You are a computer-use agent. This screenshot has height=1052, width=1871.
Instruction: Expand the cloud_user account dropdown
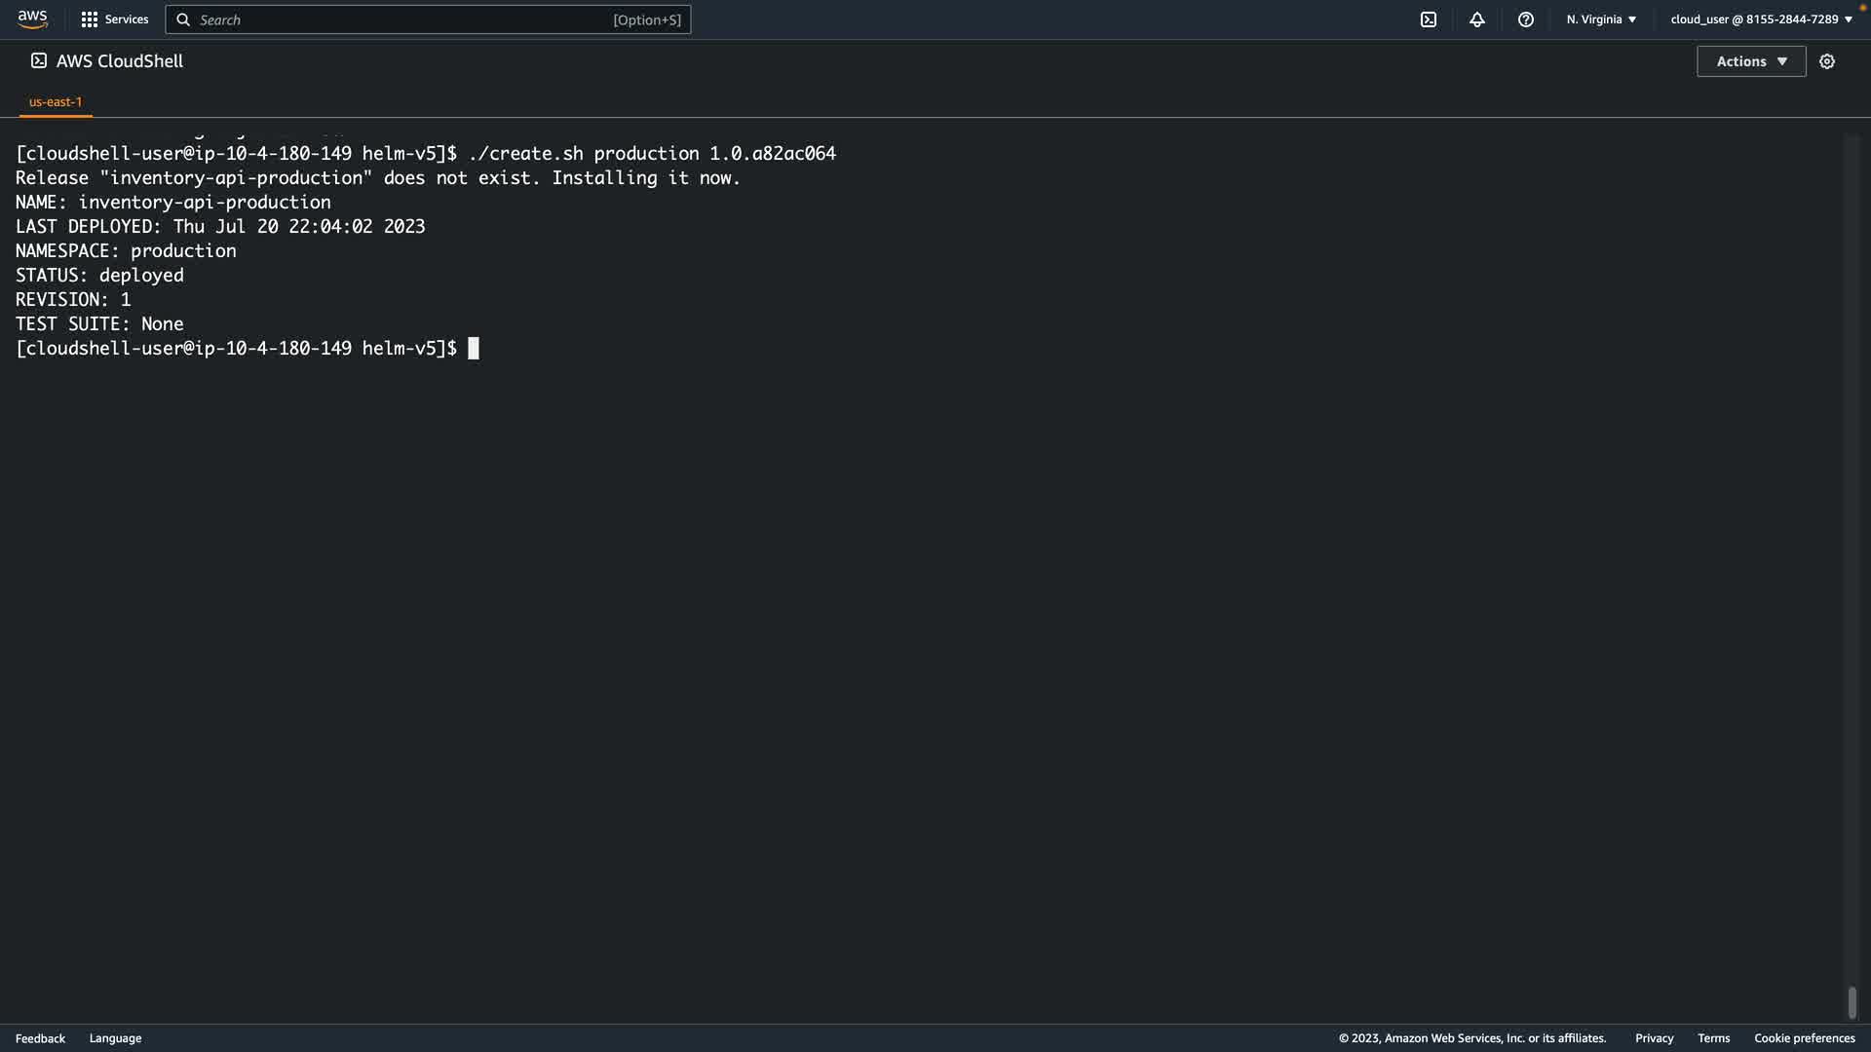[1761, 19]
